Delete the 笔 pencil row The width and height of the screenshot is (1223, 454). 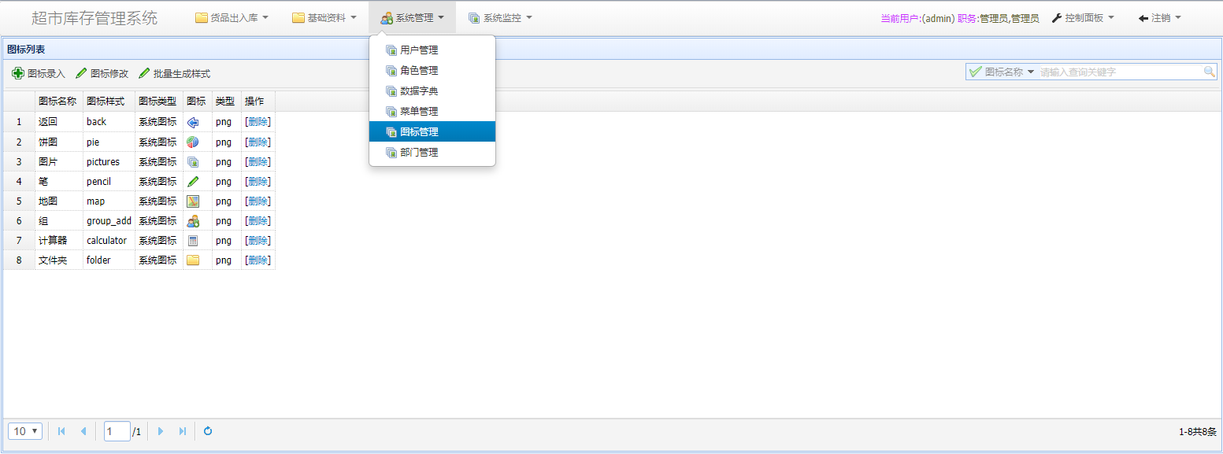click(x=258, y=182)
